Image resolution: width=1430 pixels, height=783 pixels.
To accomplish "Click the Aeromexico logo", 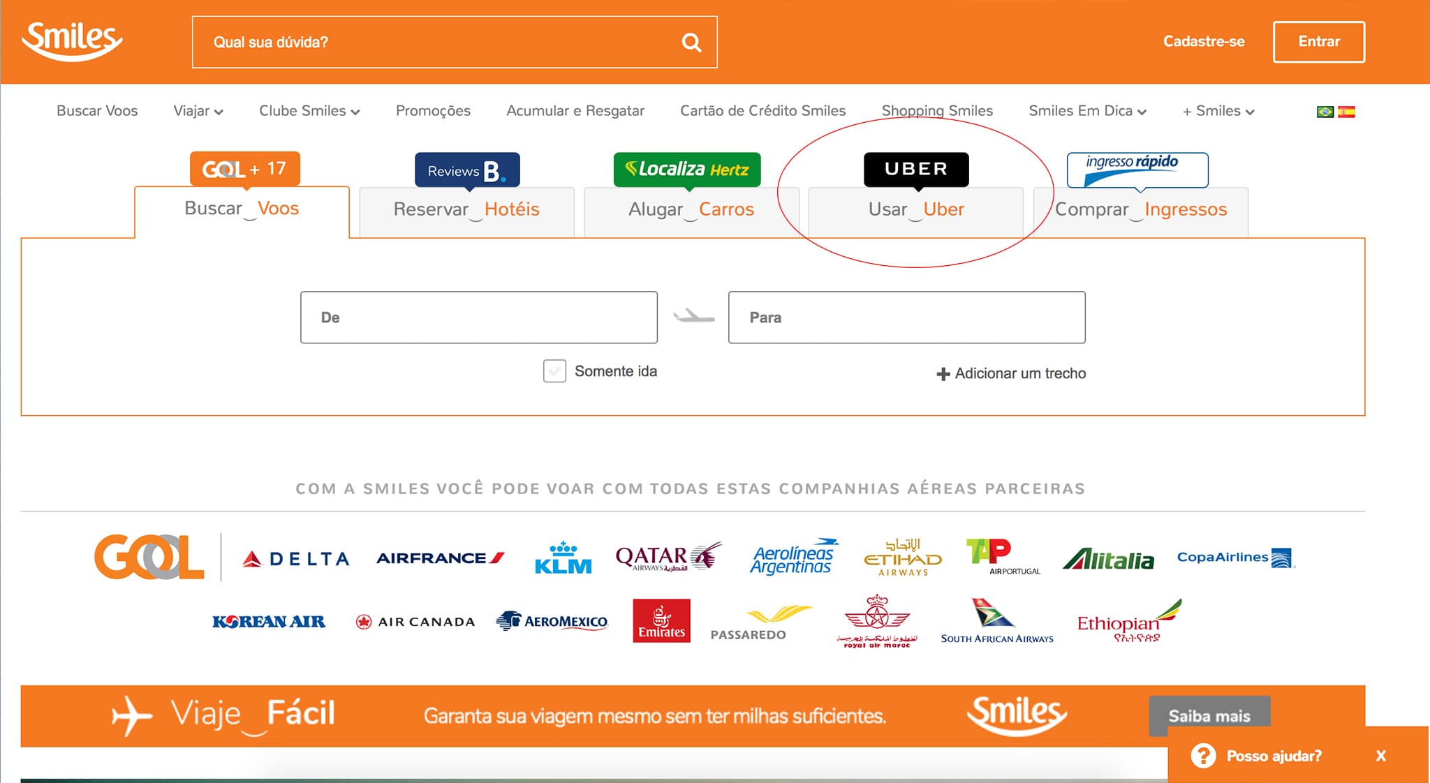I will pyautogui.click(x=552, y=621).
